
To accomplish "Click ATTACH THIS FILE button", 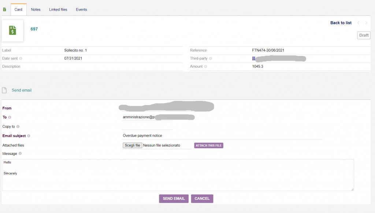I will point(208,145).
